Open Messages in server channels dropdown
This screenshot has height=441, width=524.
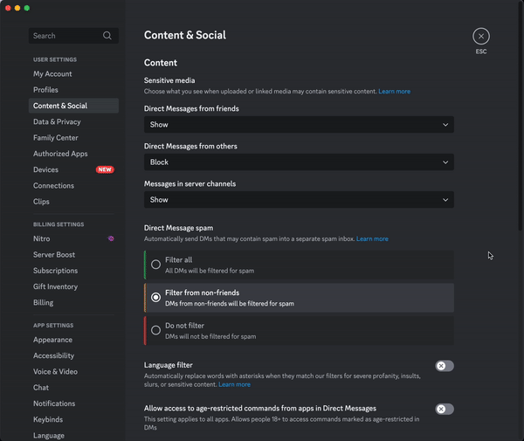[x=299, y=200]
